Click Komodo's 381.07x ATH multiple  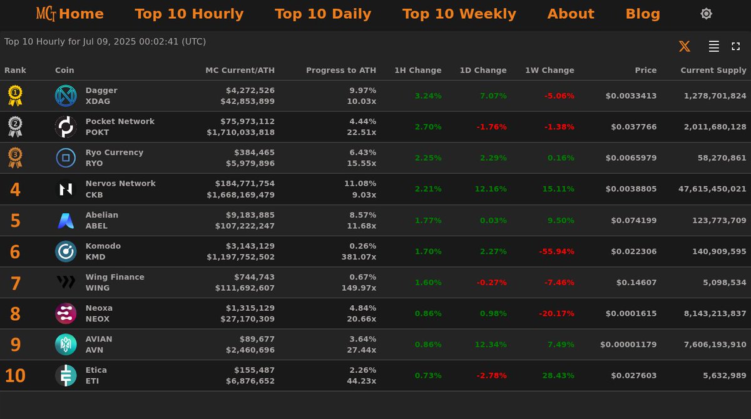[x=359, y=257]
